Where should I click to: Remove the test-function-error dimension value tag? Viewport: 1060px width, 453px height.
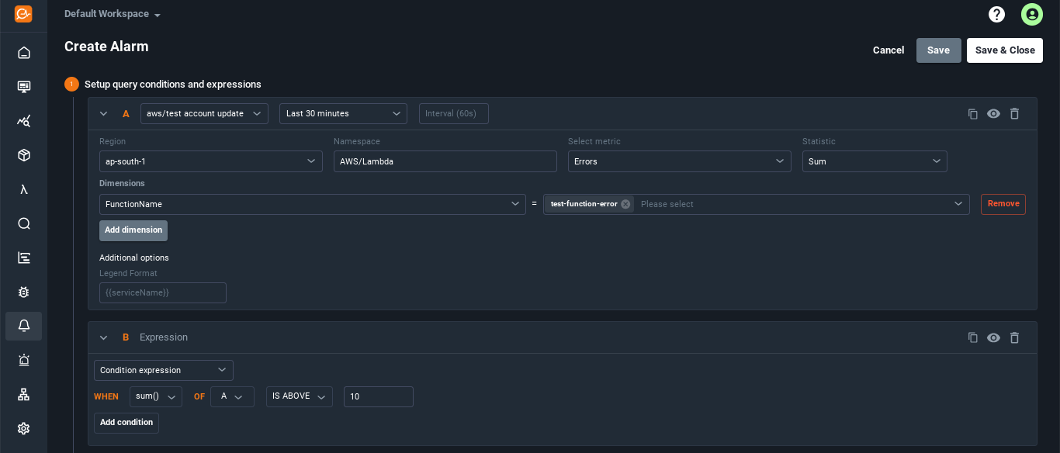[x=625, y=204]
